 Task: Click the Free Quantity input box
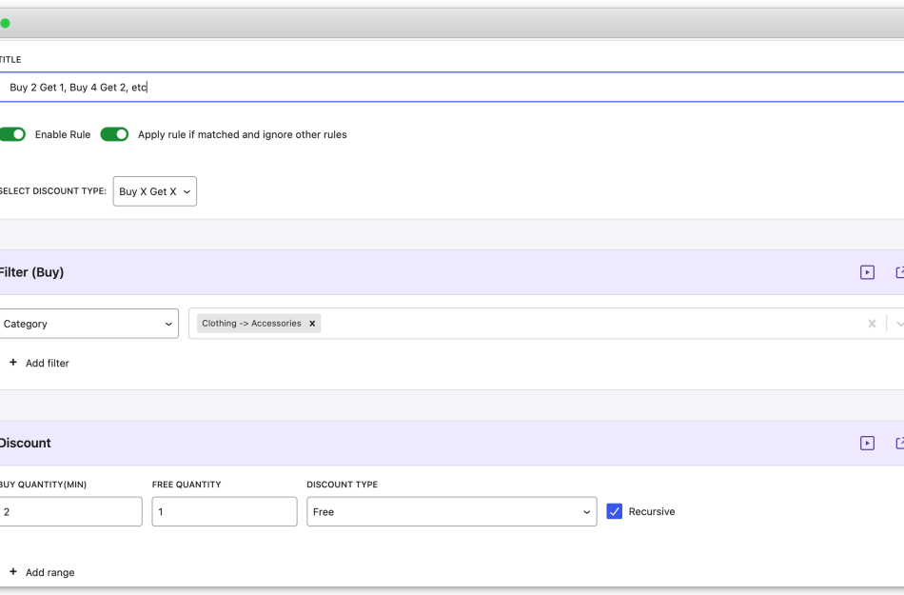pyautogui.click(x=224, y=511)
